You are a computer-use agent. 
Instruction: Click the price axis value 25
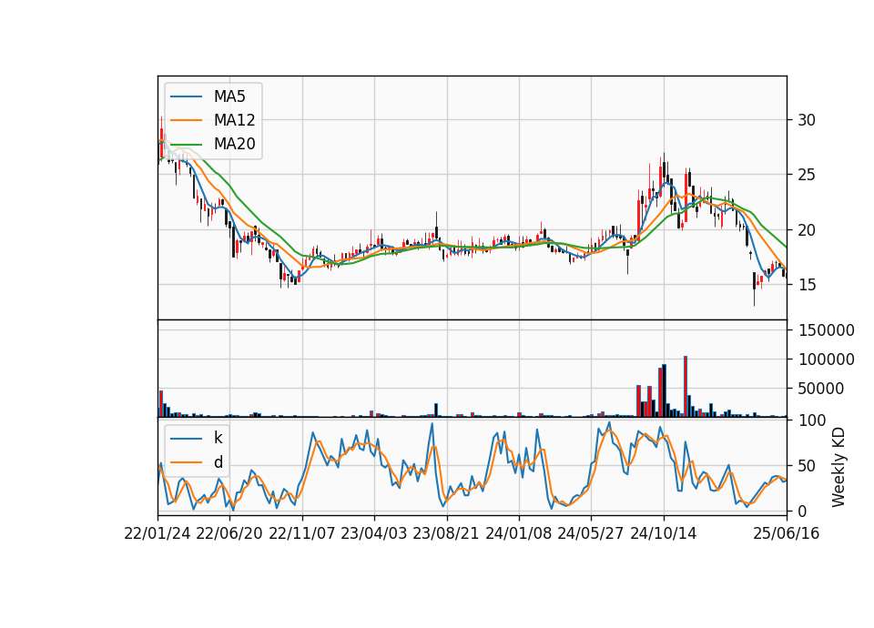point(807,175)
